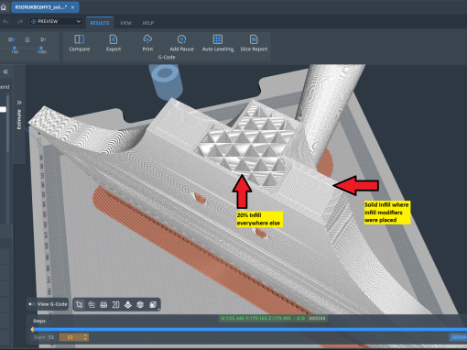
Task: Click the wireframe sphere display icon
Action: coord(140,304)
